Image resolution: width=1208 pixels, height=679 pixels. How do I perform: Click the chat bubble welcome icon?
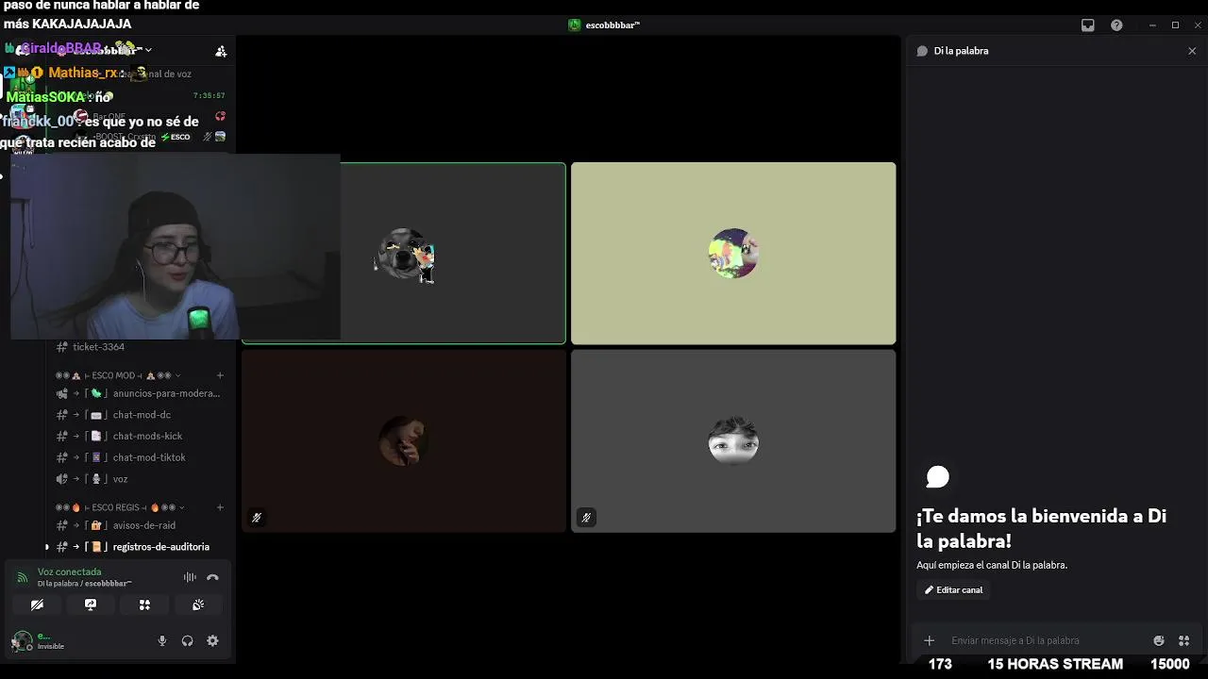937,477
